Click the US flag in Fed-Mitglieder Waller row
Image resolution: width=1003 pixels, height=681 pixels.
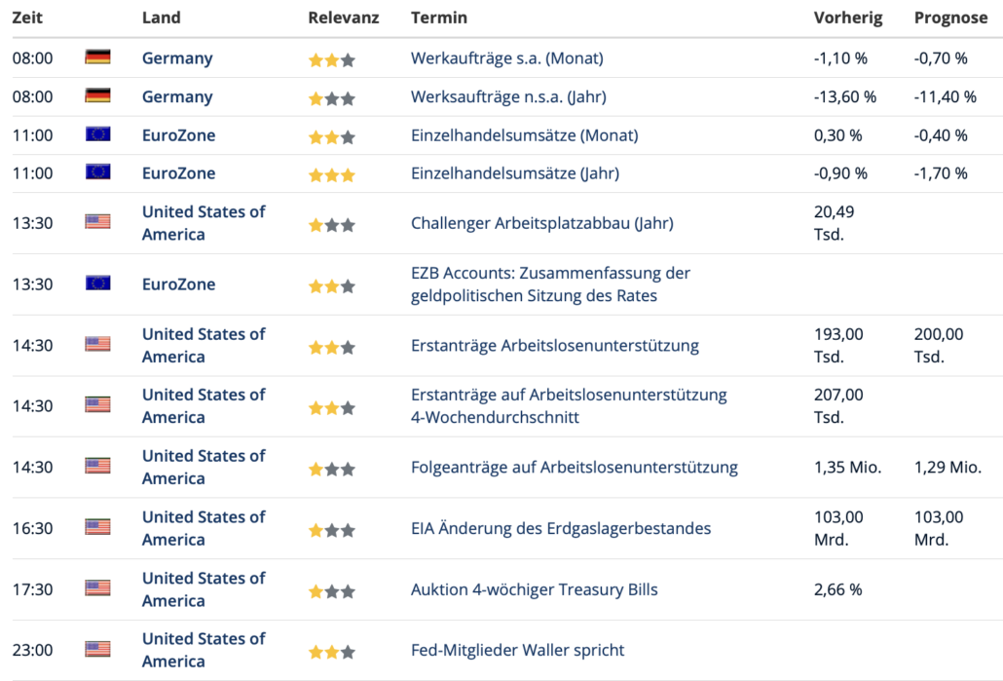97,649
